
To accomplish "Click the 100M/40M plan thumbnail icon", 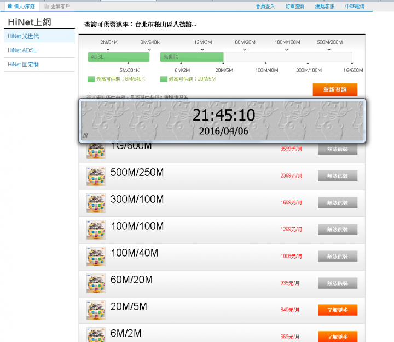I will [96, 256].
